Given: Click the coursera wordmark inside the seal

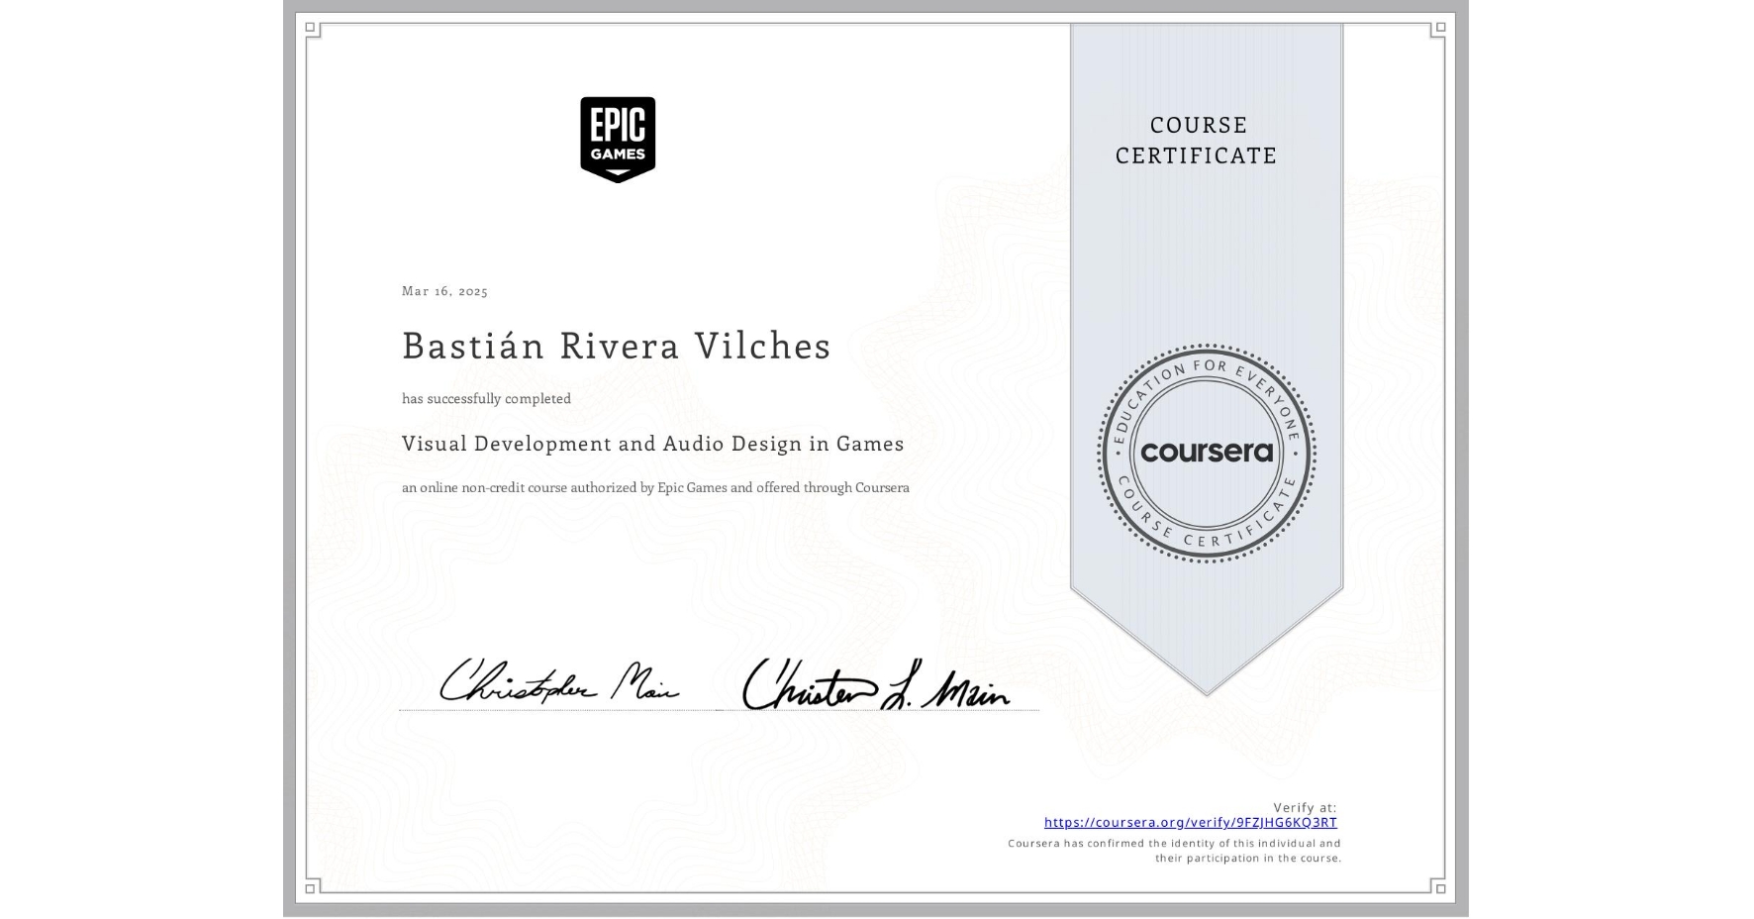Looking at the screenshot, I should coord(1207,454).
